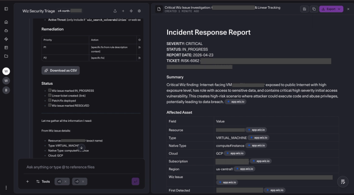Click the 'Affected Asset' section heading
The width and height of the screenshot is (354, 195).
pos(179,112)
